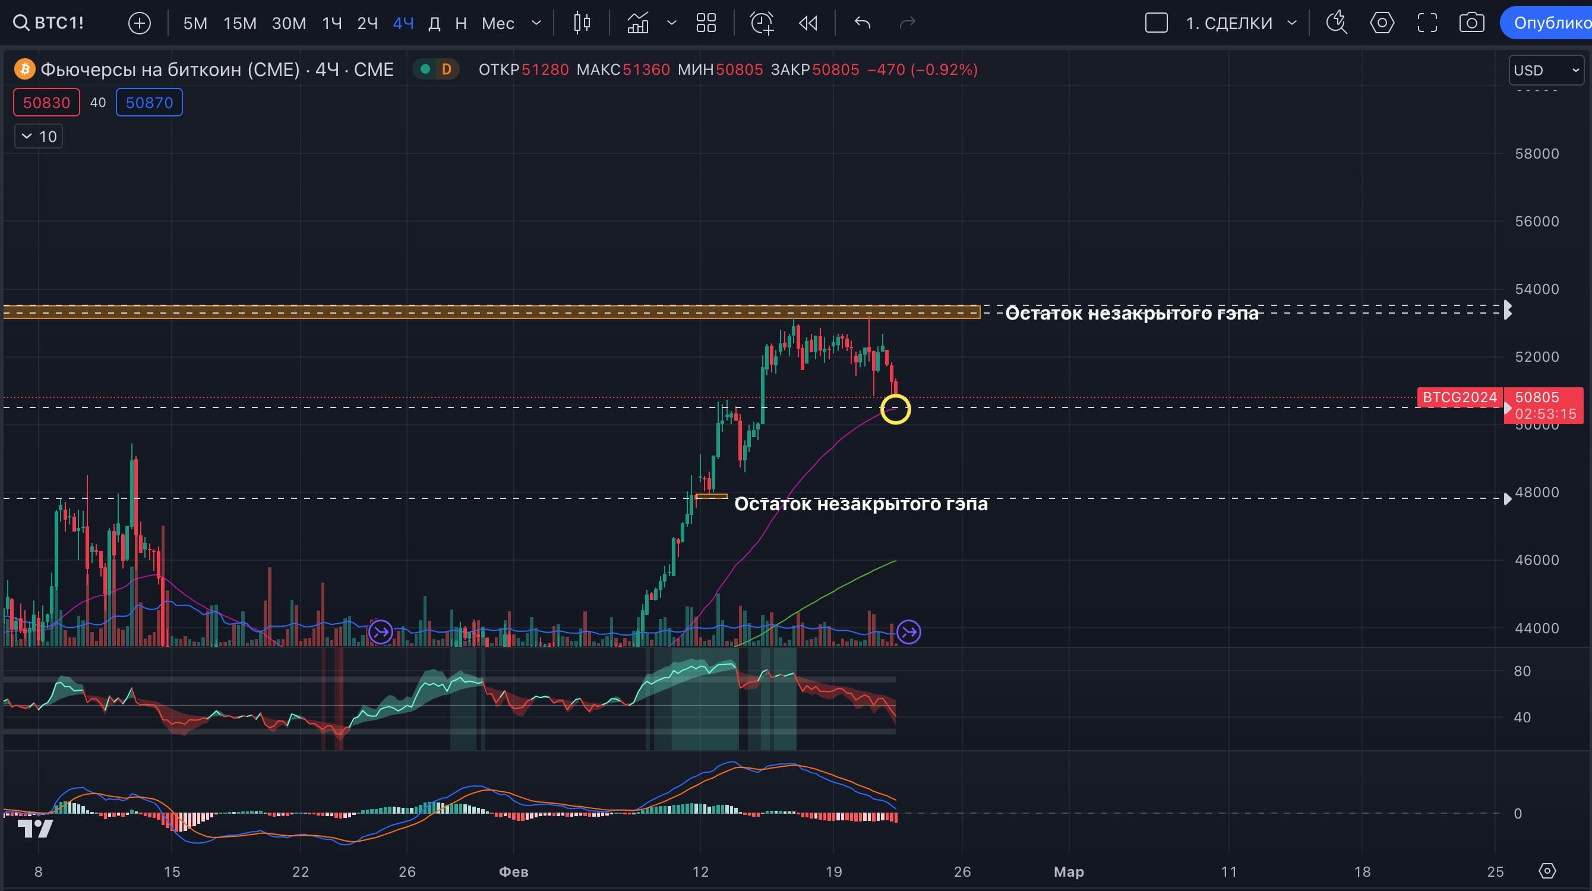Expand the timeframe list chevron after Мес
The width and height of the screenshot is (1592, 891).
pos(536,24)
